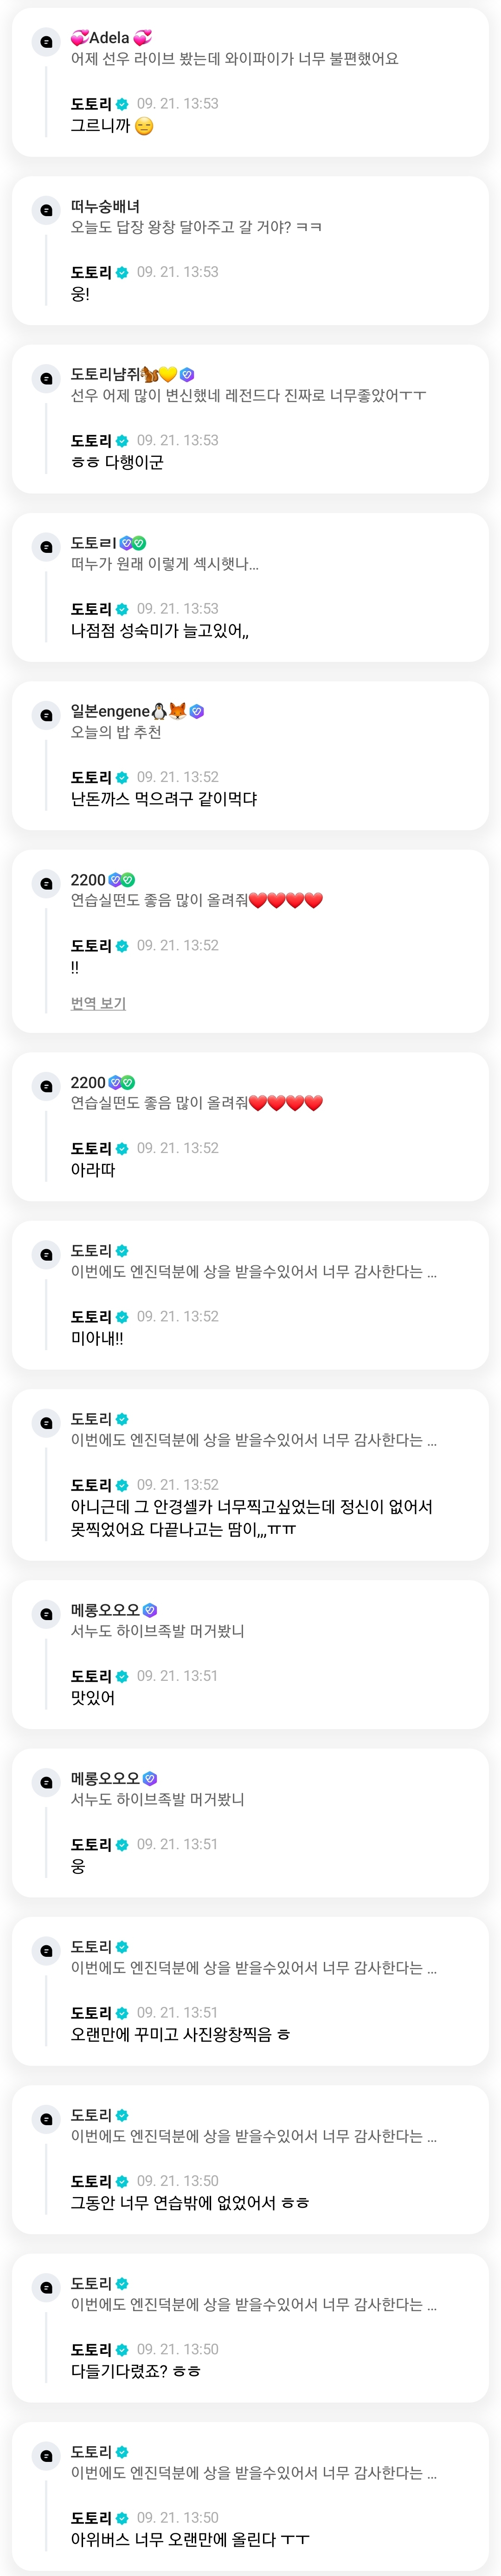Click avatar on card with "오랜만에 꾸미고" reply
The image size is (501, 2576).
pyautogui.click(x=46, y=1951)
